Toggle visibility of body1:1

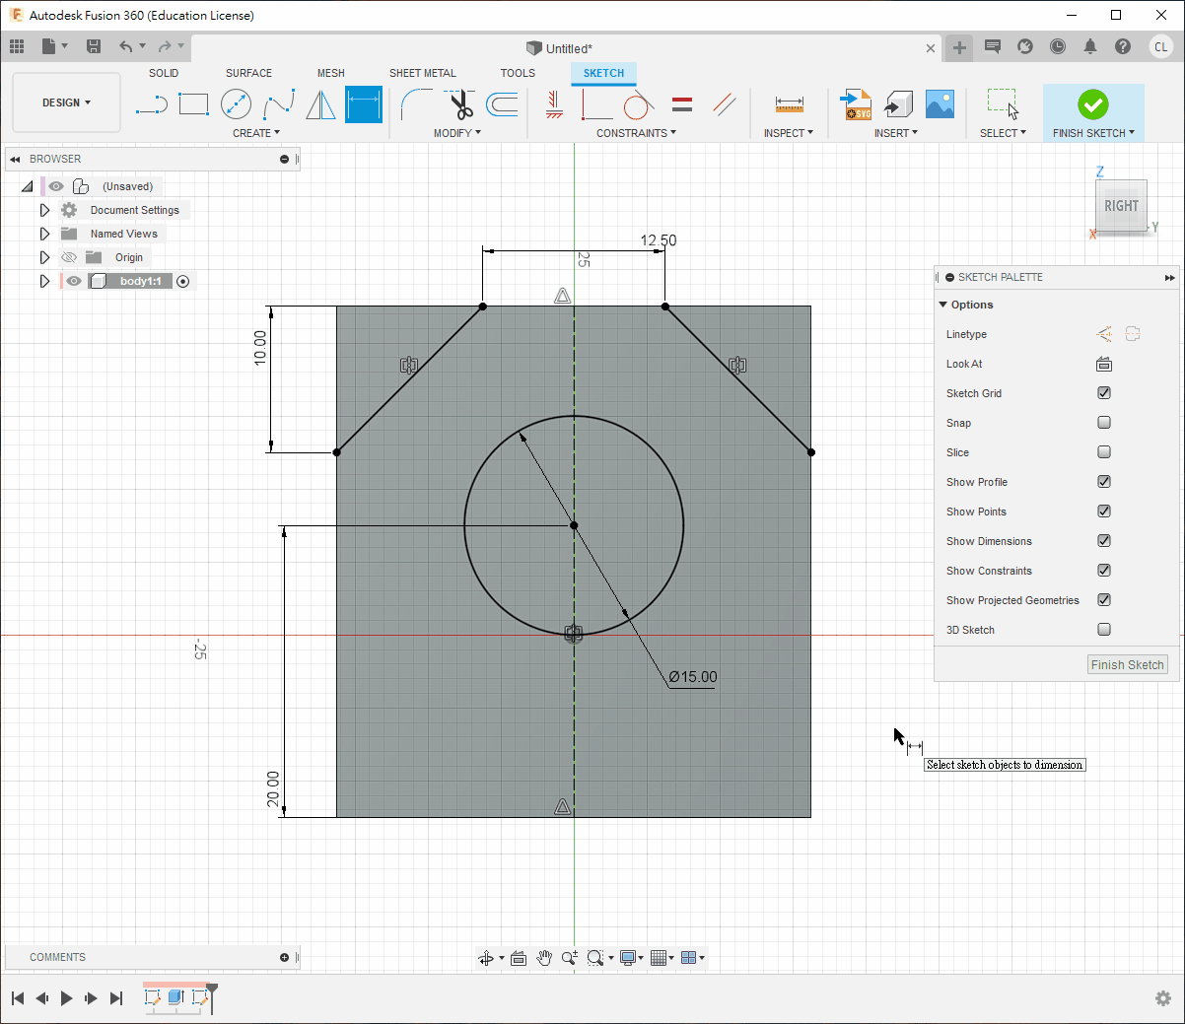(x=74, y=281)
